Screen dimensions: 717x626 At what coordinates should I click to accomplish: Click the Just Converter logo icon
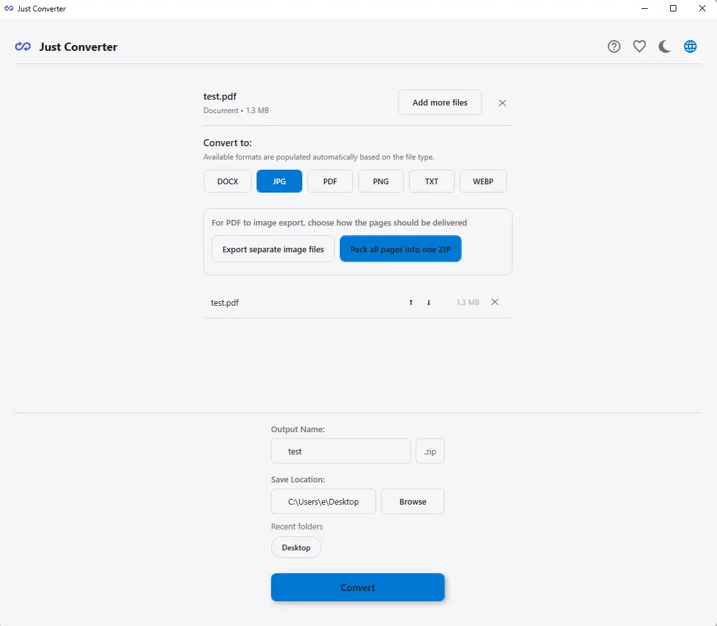point(22,46)
